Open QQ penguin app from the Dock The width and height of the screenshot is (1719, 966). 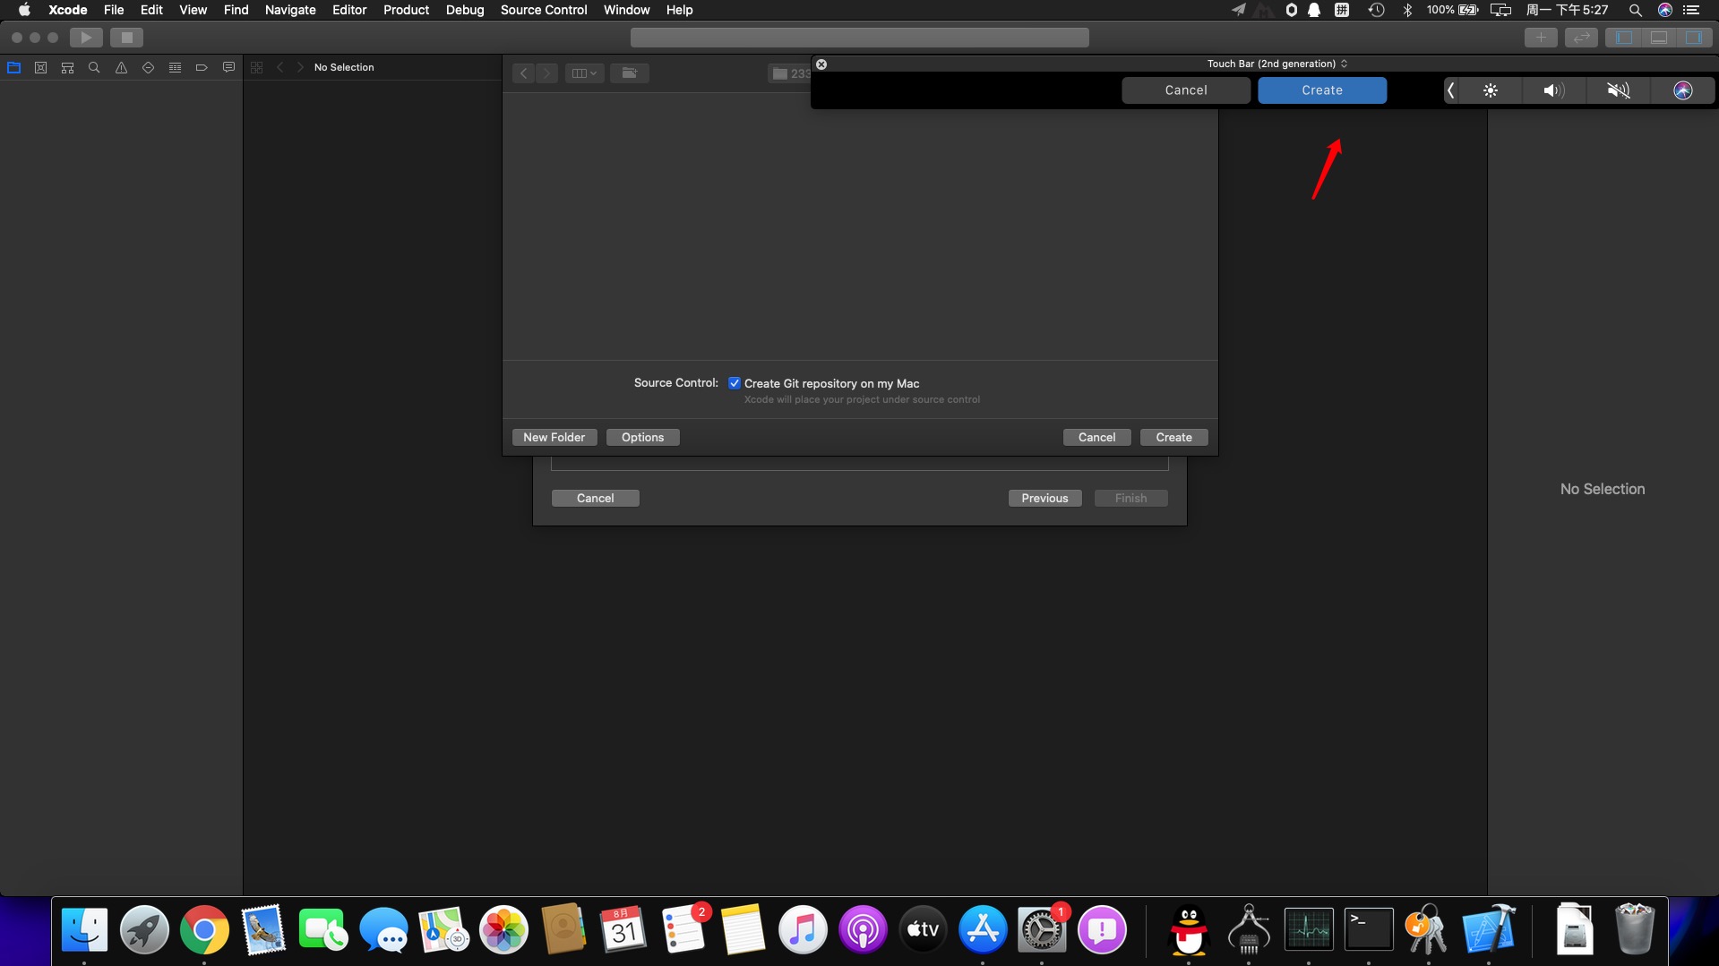[1189, 930]
